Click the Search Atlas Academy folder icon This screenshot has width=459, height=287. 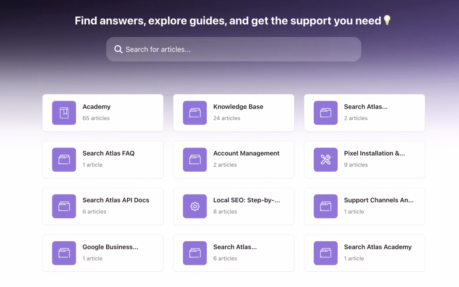pos(325,253)
